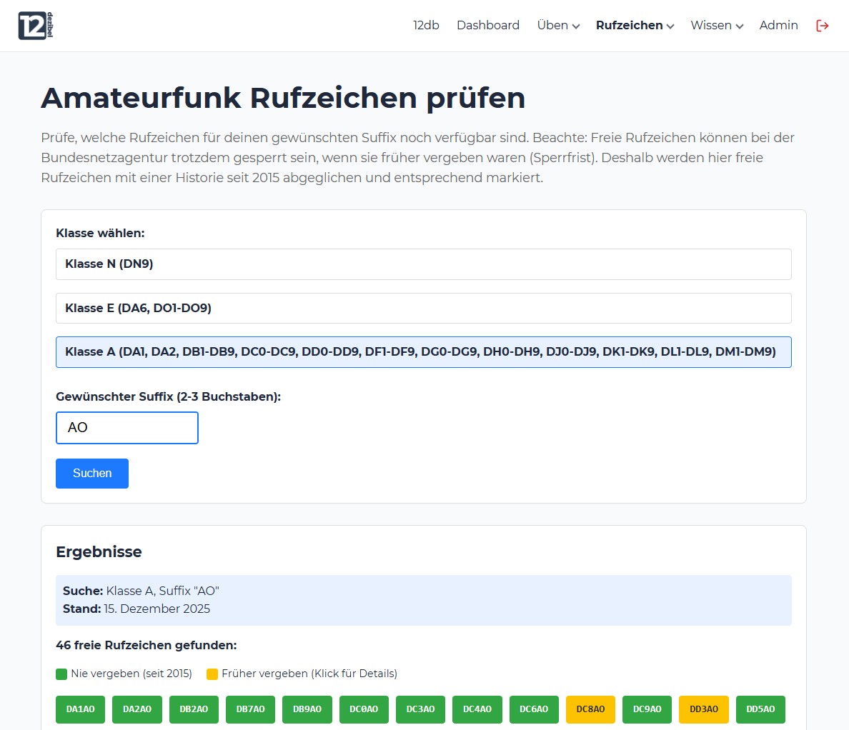Click the DD5AO callsign
The width and height of the screenshot is (849, 730).
(760, 709)
